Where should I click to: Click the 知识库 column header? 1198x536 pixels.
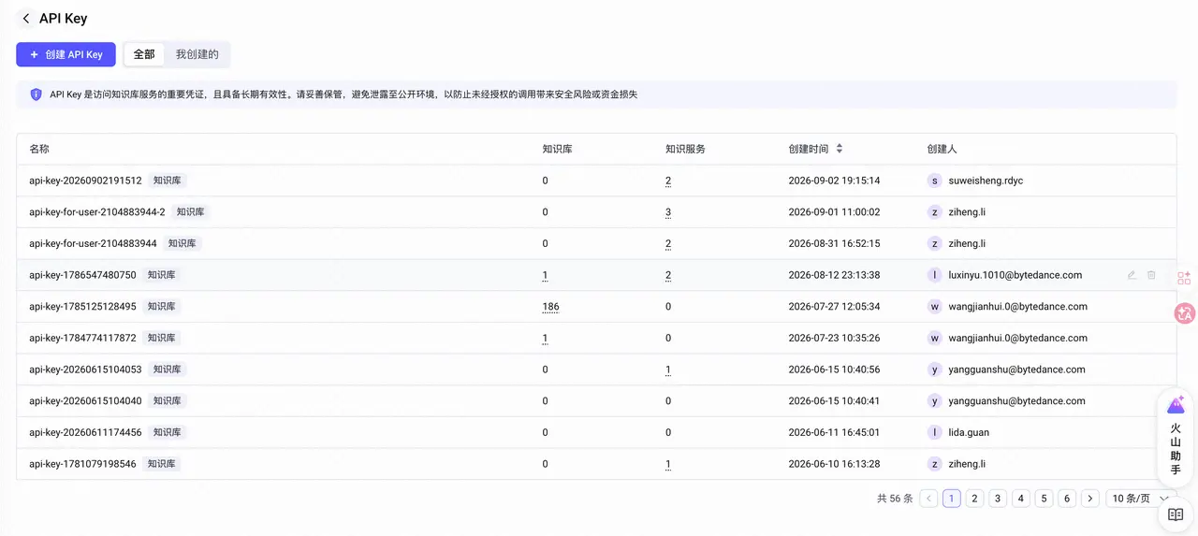557,149
